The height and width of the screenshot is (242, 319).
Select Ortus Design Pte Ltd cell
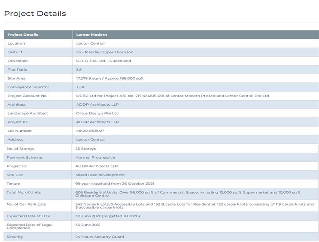tap(97, 113)
